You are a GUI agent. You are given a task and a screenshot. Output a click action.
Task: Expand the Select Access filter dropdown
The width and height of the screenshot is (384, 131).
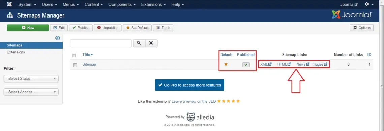pyautogui.click(x=31, y=92)
